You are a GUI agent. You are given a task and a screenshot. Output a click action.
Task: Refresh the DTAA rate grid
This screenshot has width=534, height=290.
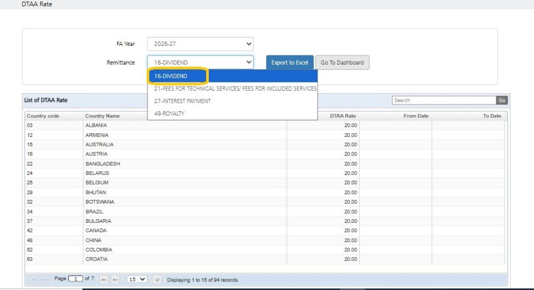157,279
